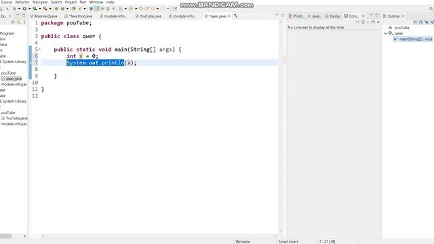Screen dimensions: 434x244
Task: Click the New Java Package icon
Action: point(56,9)
